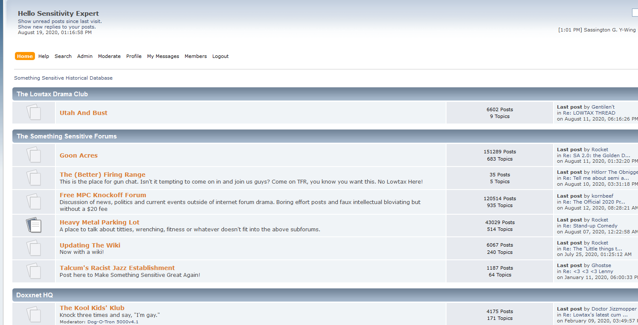
Task: Open last post Re: Tell me about semi a...
Action: (x=596, y=178)
